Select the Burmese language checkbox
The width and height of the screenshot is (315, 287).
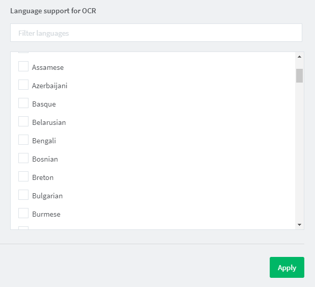(x=23, y=213)
